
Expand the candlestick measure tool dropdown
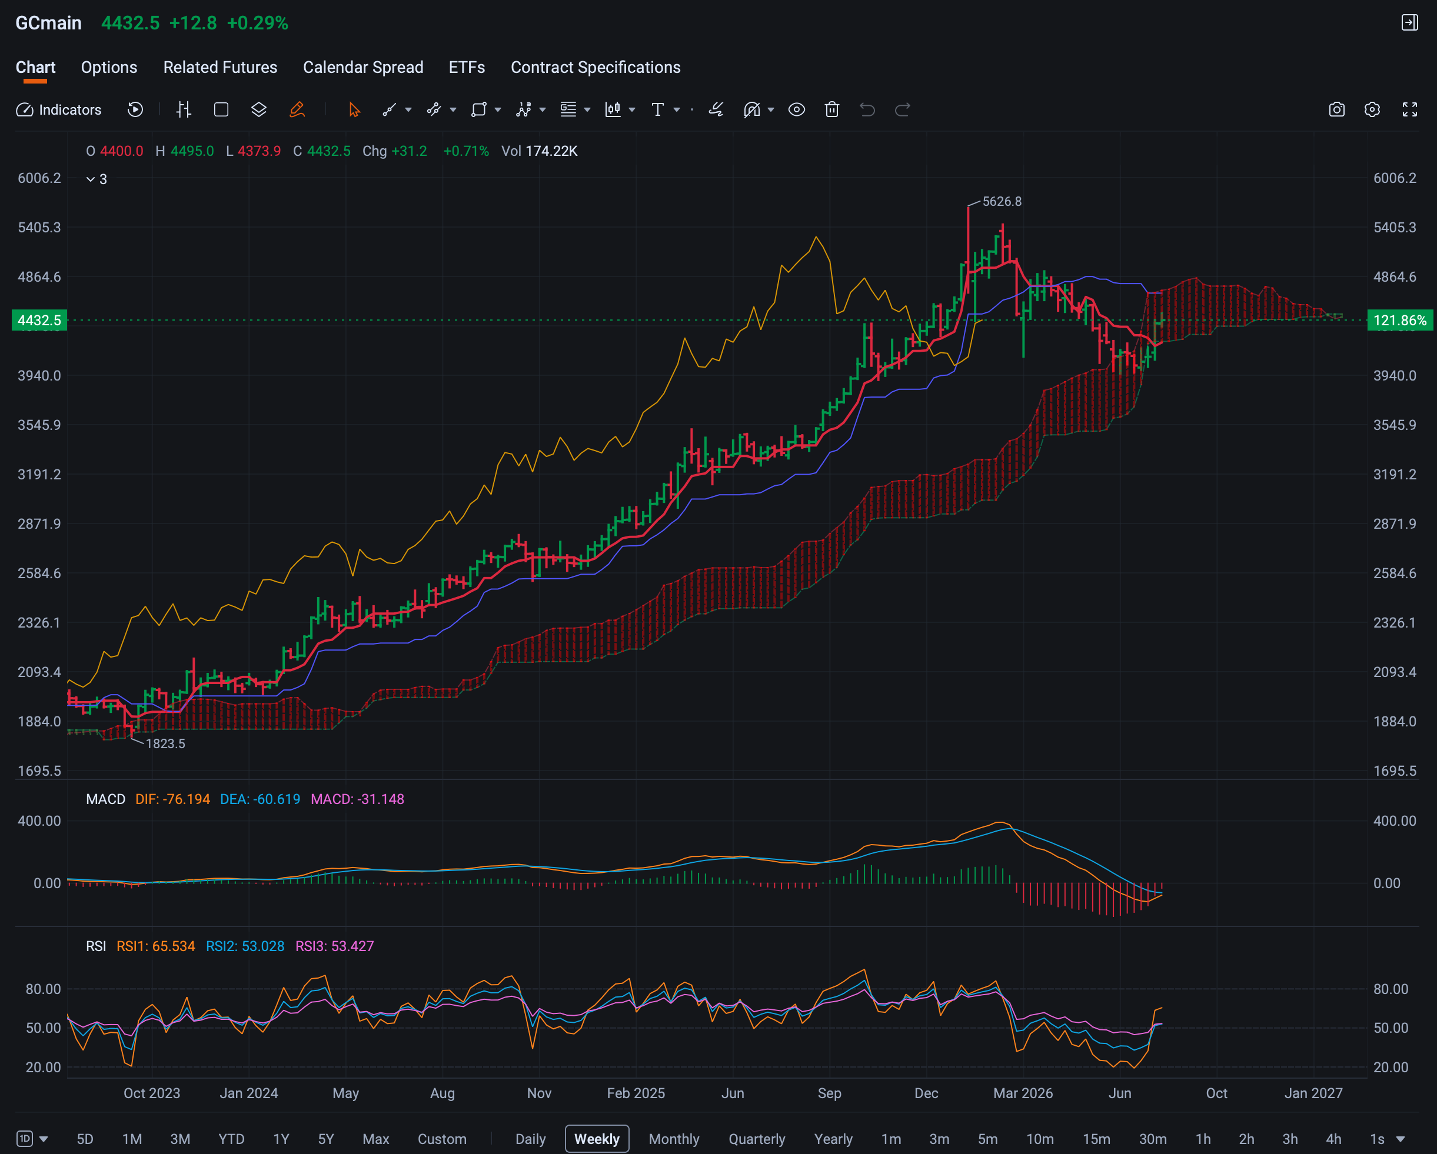632,110
